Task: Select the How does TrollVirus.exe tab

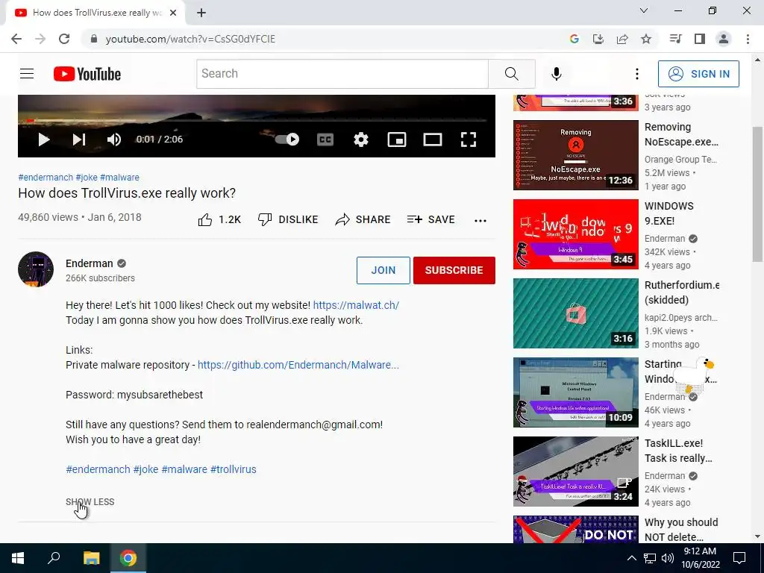Action: click(x=95, y=13)
